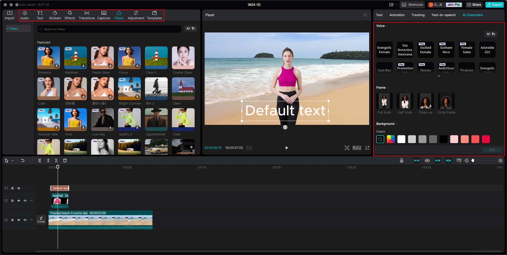Open more options for the AI character track
The image size is (507, 255).
[31, 201]
